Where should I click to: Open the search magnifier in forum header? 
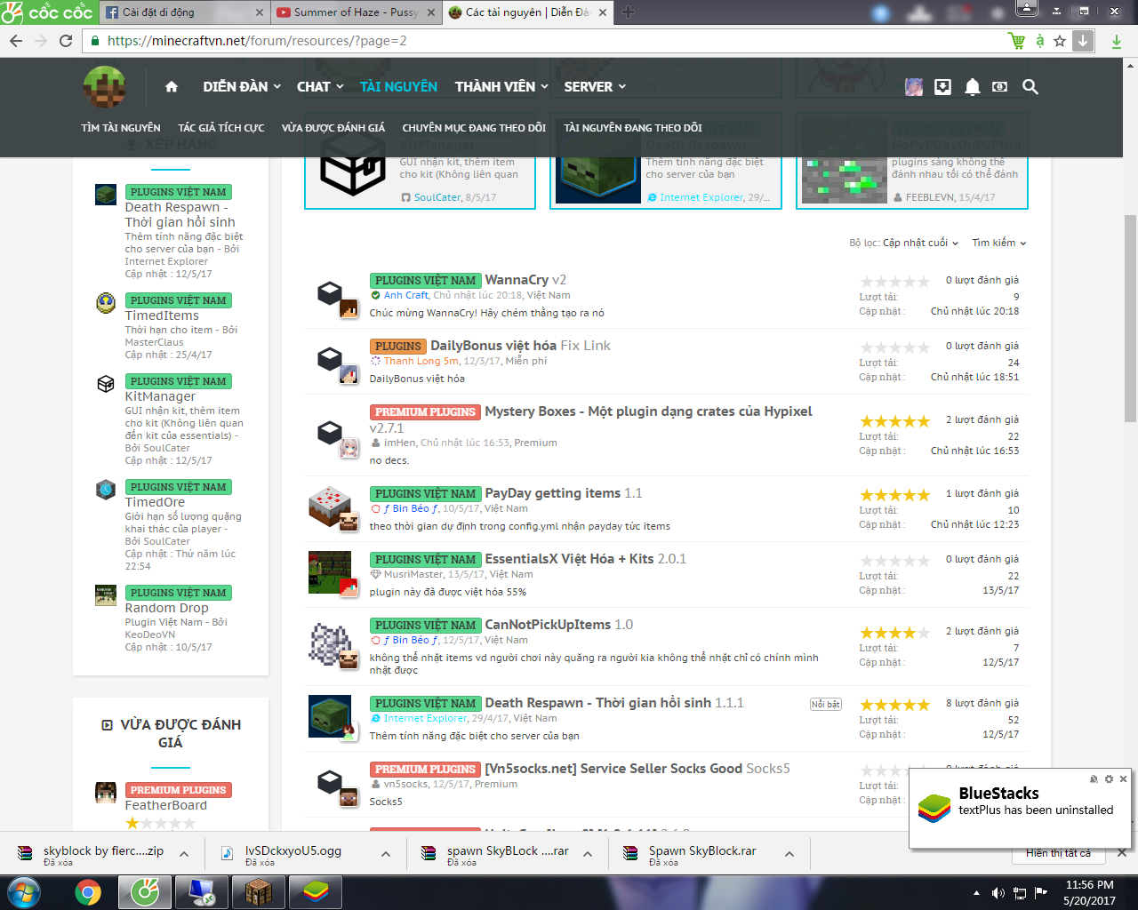tap(1030, 86)
